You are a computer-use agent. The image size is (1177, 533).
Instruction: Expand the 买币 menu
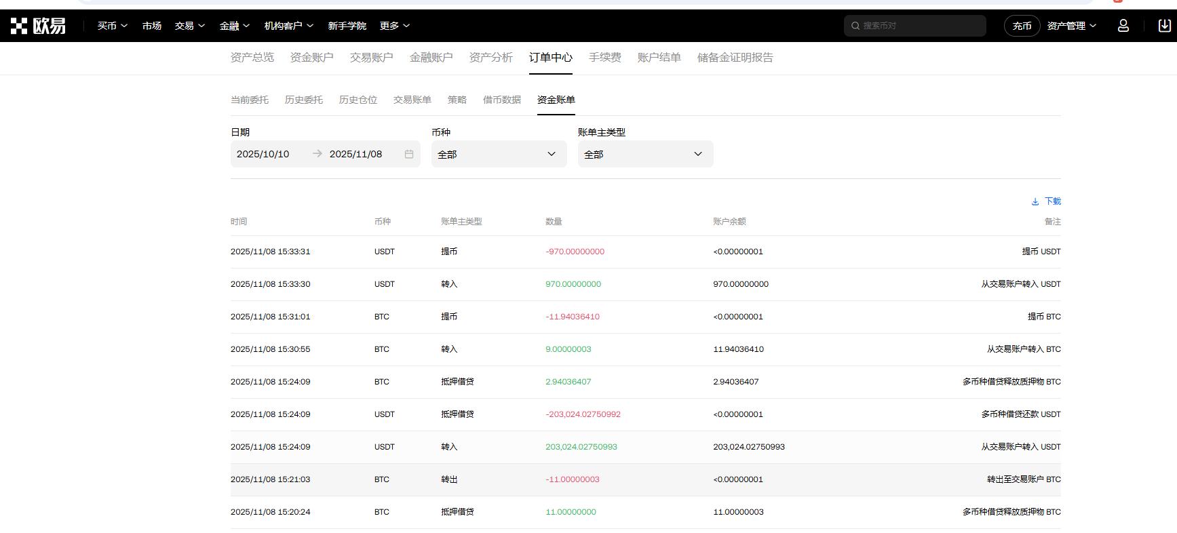pyautogui.click(x=112, y=26)
